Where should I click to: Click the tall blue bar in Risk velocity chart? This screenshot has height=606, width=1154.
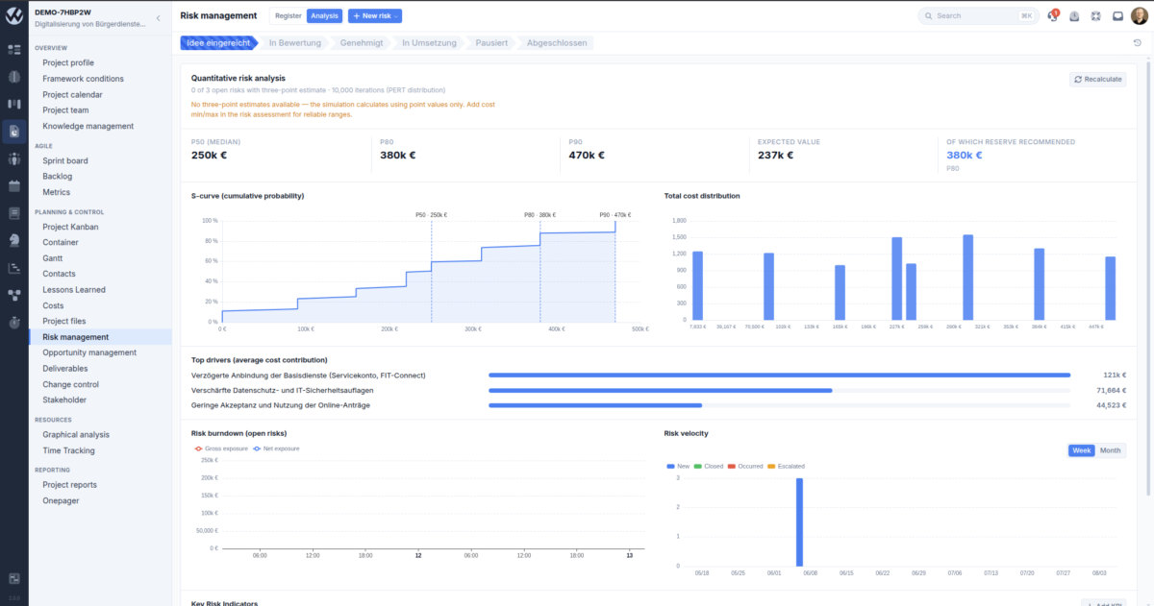(799, 521)
